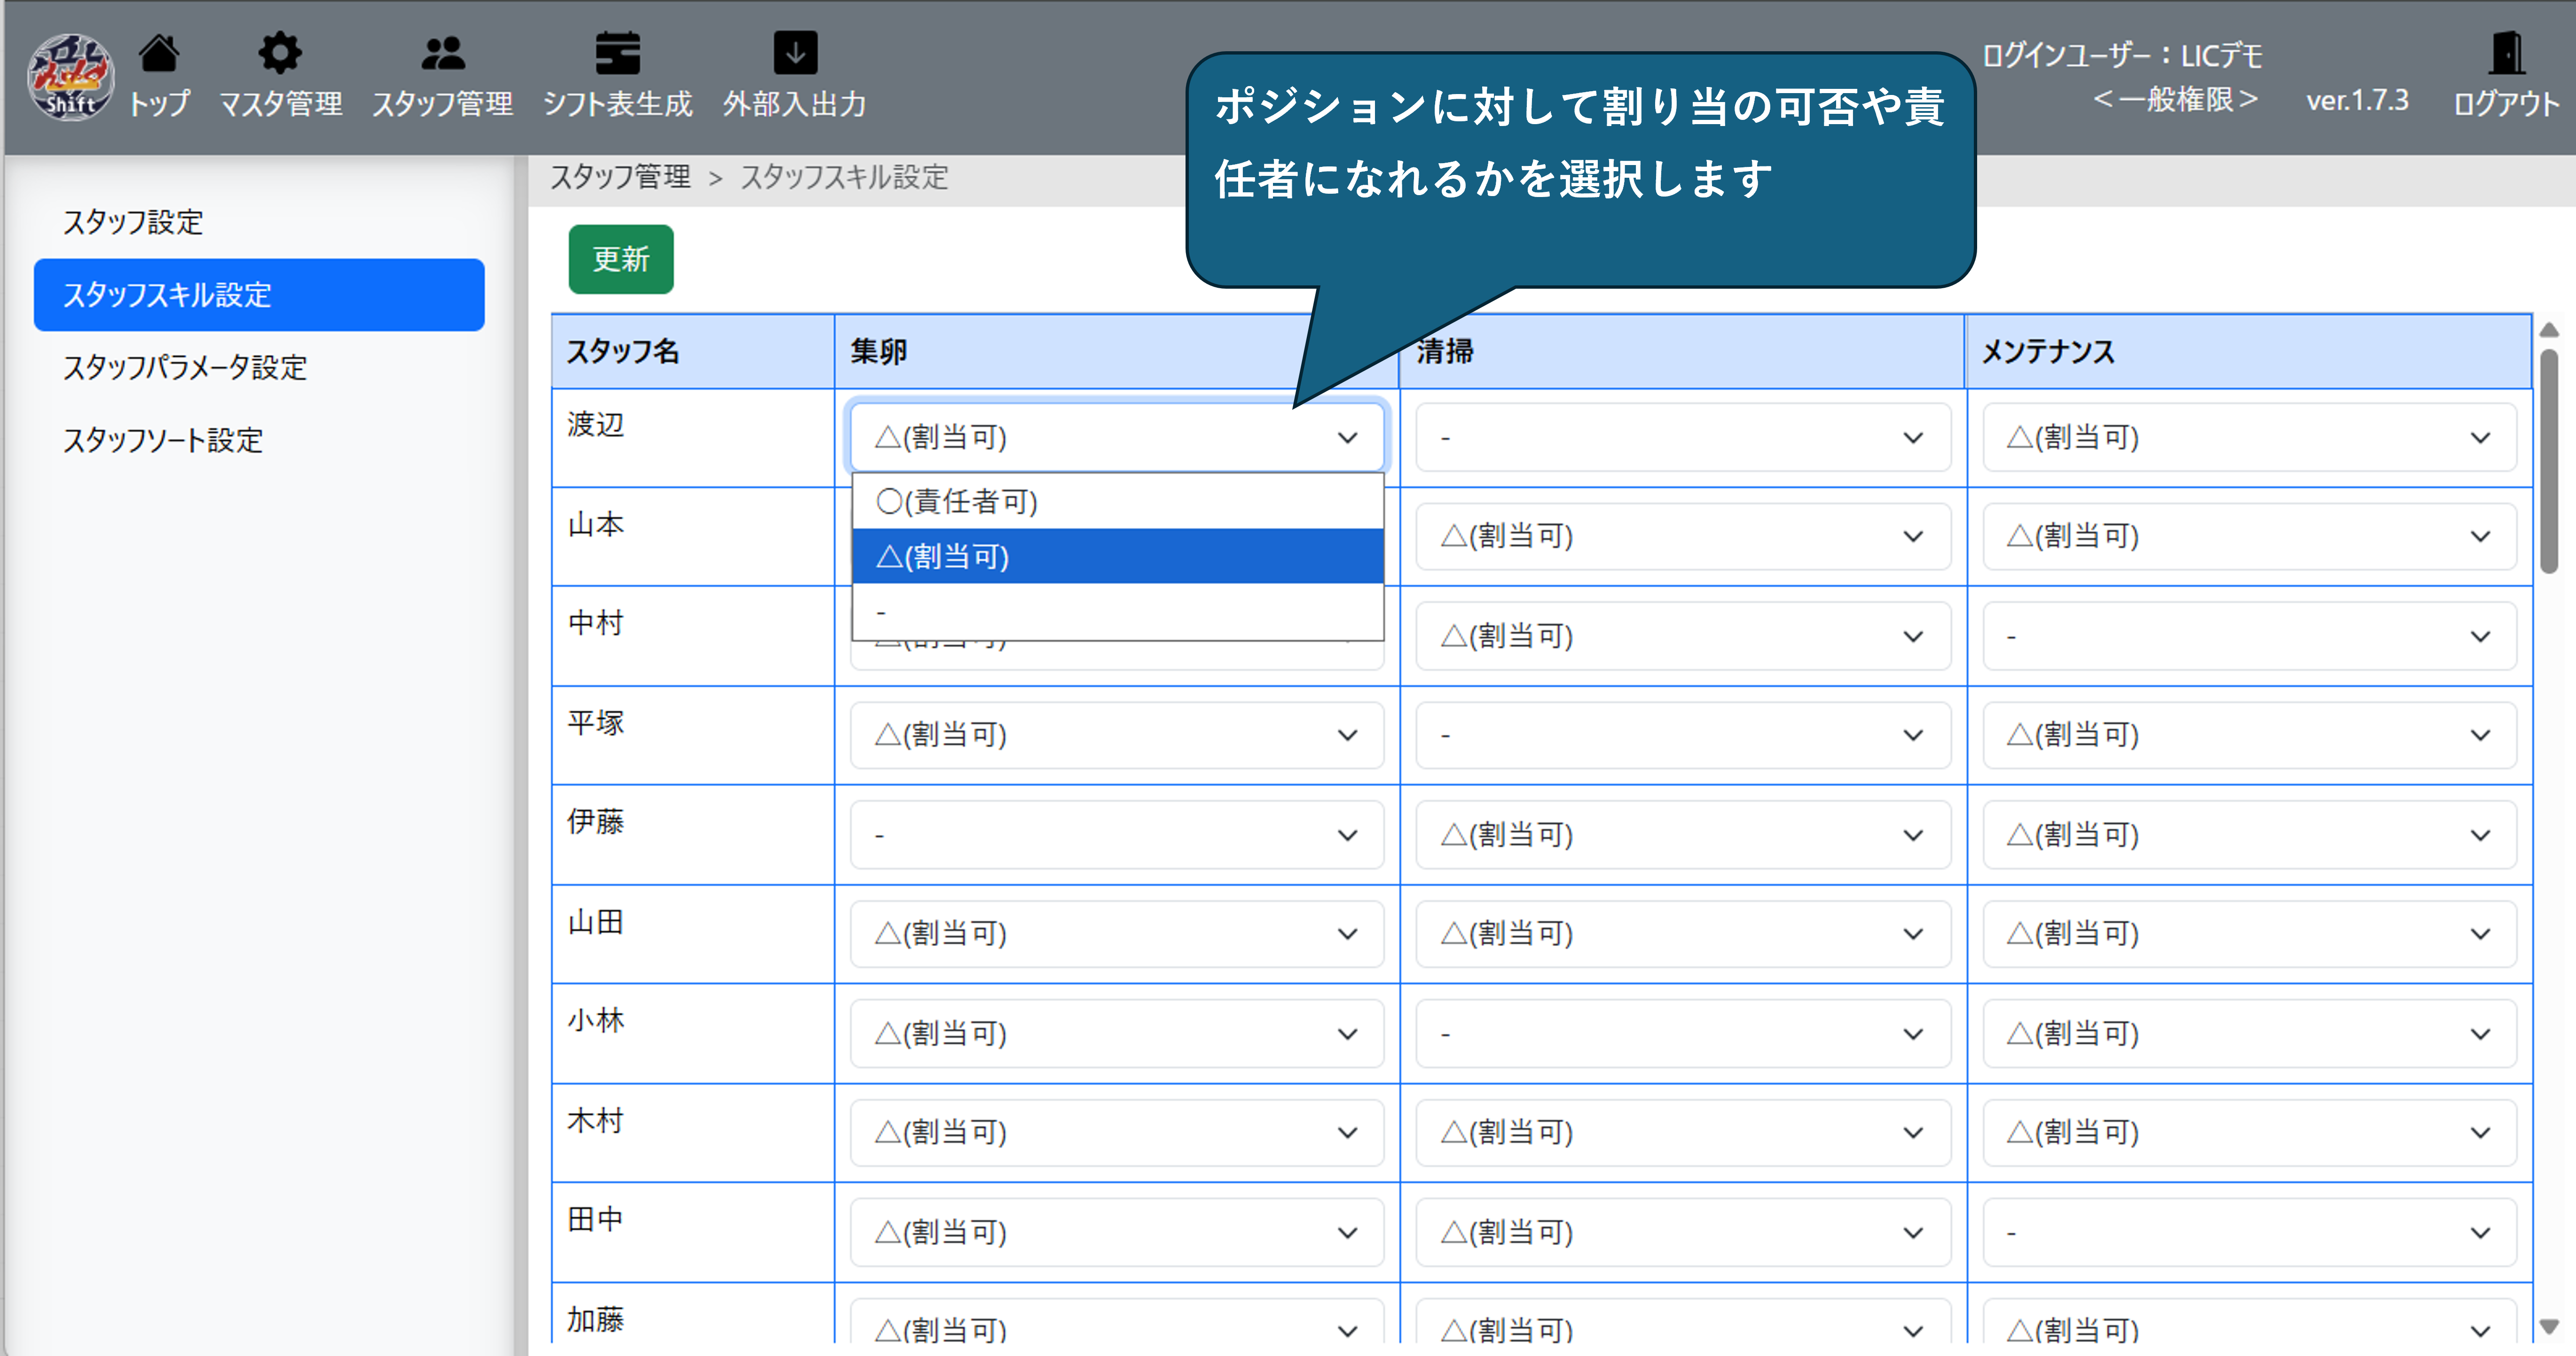Screen dimensions: 2576x1356
Task: Select the '-' option in open dropdown
Action: point(1117,611)
